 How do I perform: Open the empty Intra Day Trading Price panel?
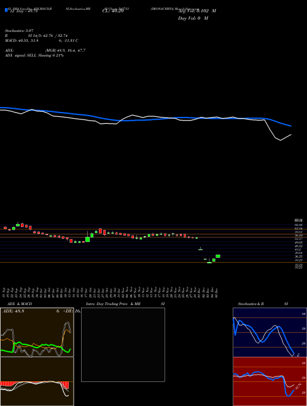point(123,344)
